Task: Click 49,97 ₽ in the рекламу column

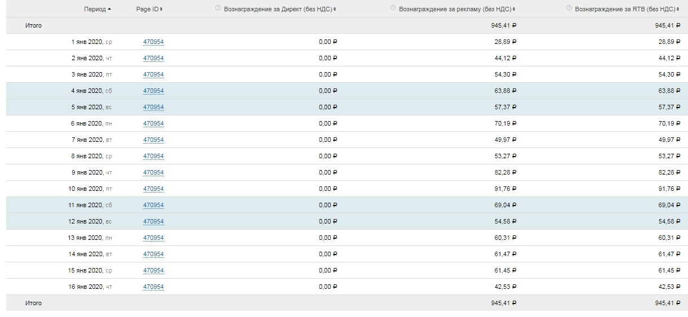Action: [505, 140]
